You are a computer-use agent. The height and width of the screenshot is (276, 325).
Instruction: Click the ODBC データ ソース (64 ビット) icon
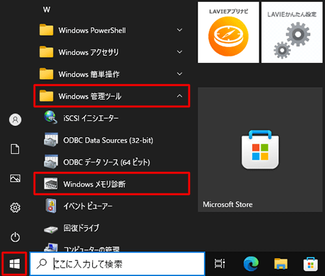[51, 162]
